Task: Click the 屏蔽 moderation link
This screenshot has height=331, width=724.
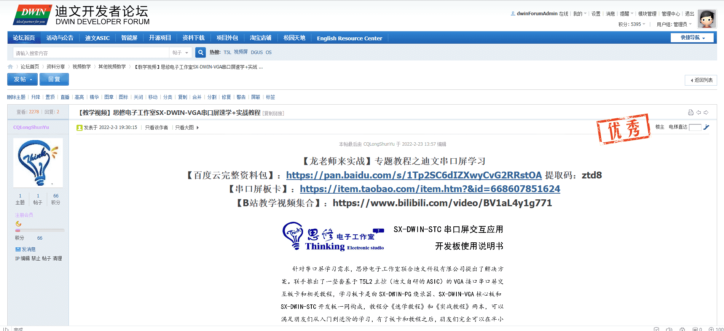Action: (x=256, y=97)
